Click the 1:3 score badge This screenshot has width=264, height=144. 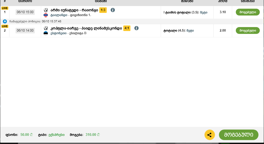103,10
